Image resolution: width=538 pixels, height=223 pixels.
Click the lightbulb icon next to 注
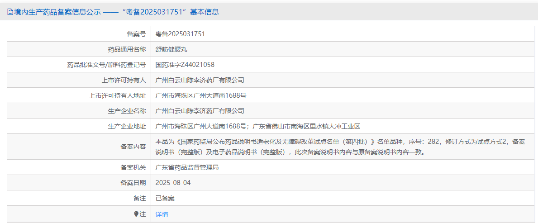(136, 214)
